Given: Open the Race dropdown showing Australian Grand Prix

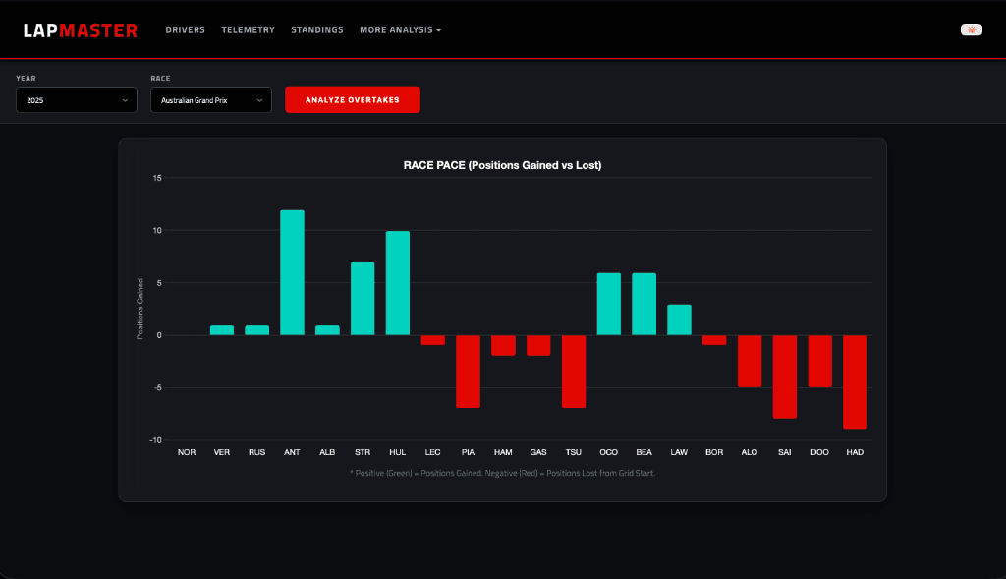Looking at the screenshot, I should (x=210, y=100).
